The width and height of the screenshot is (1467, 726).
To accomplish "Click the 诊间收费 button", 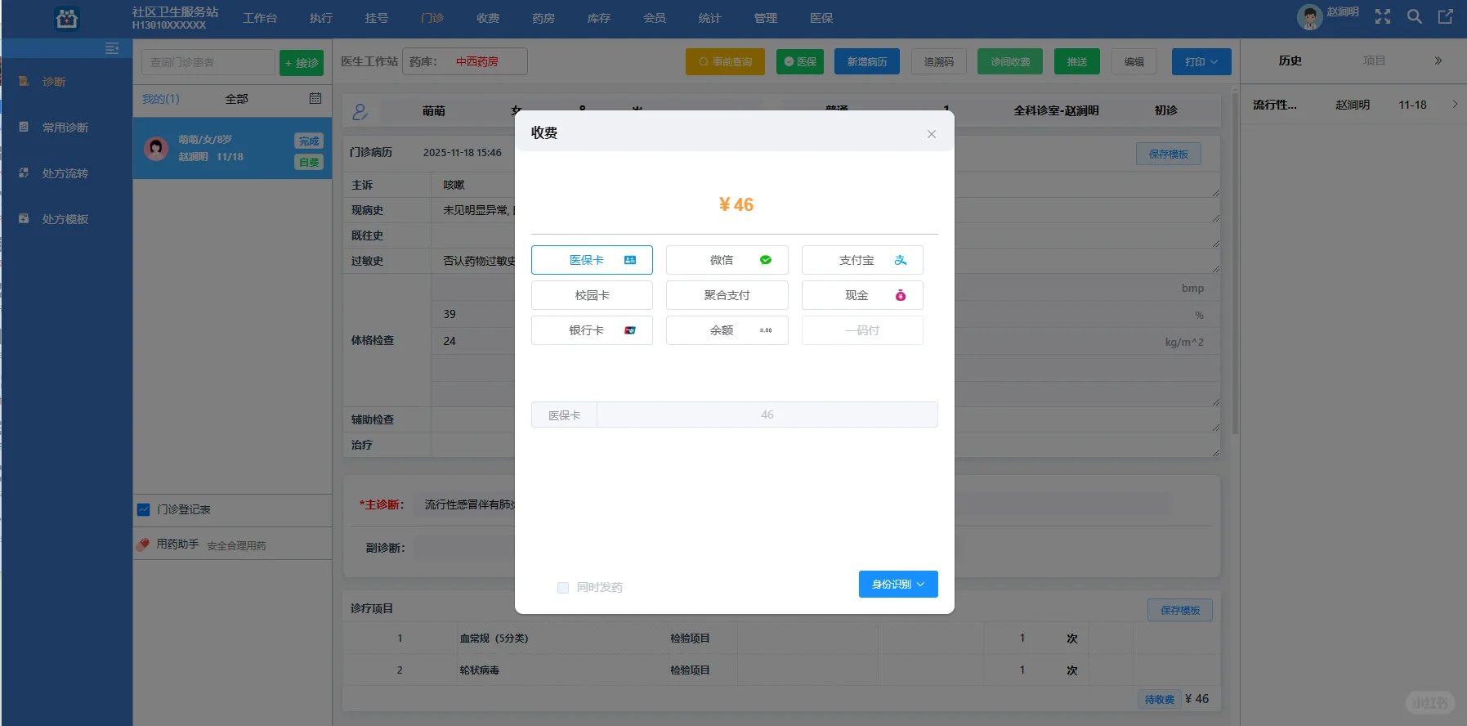I will pyautogui.click(x=1010, y=62).
